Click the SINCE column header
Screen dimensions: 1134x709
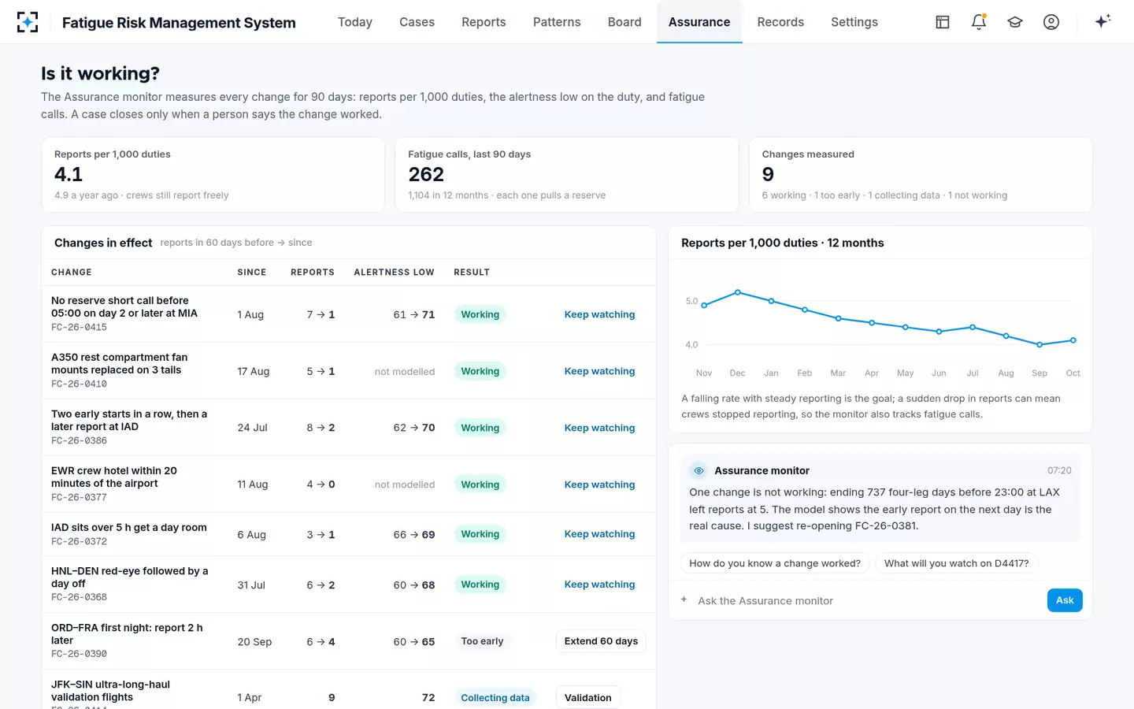pos(252,273)
